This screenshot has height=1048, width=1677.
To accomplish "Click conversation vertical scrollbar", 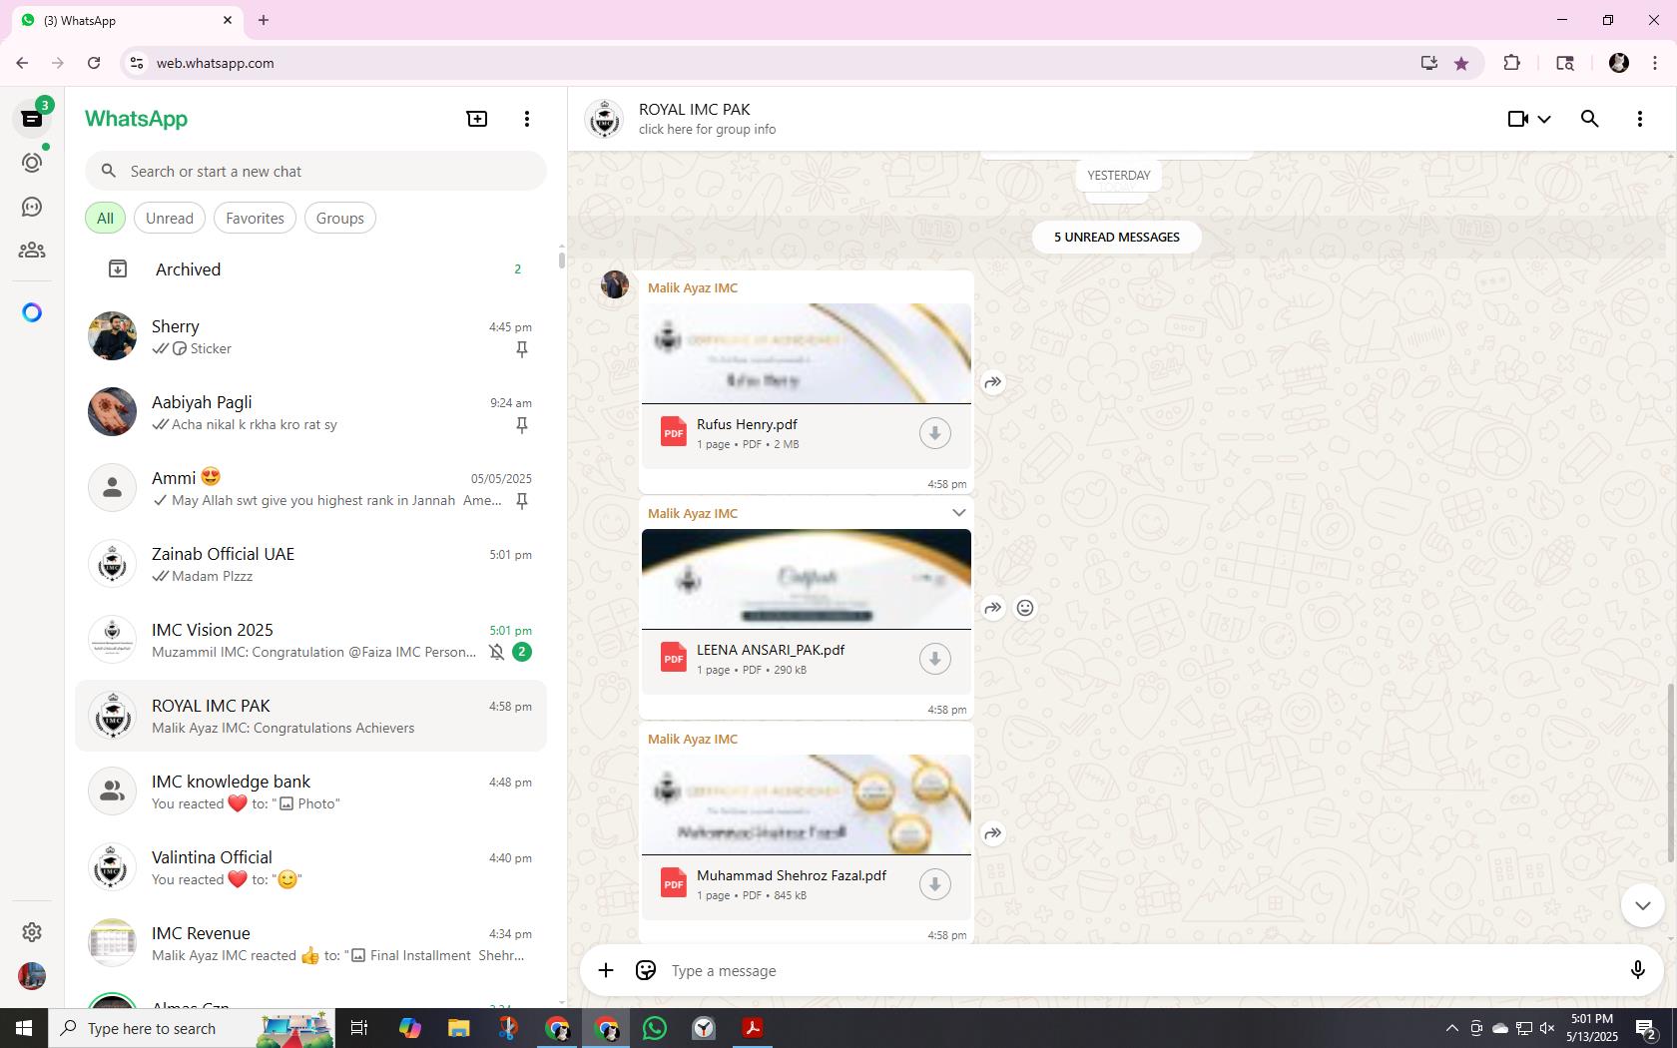I will click(1671, 774).
